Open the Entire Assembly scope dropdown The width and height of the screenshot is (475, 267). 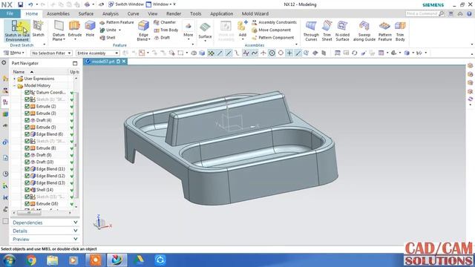point(97,53)
